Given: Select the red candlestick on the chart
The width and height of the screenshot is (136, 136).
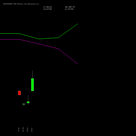Looking at the screenshot, I should 19,93.
